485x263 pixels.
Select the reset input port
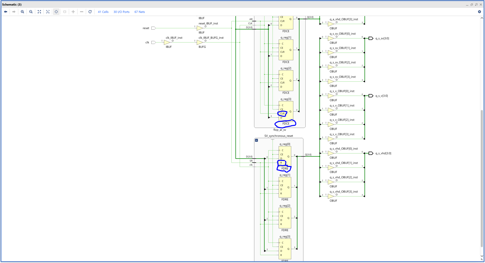tap(153, 28)
